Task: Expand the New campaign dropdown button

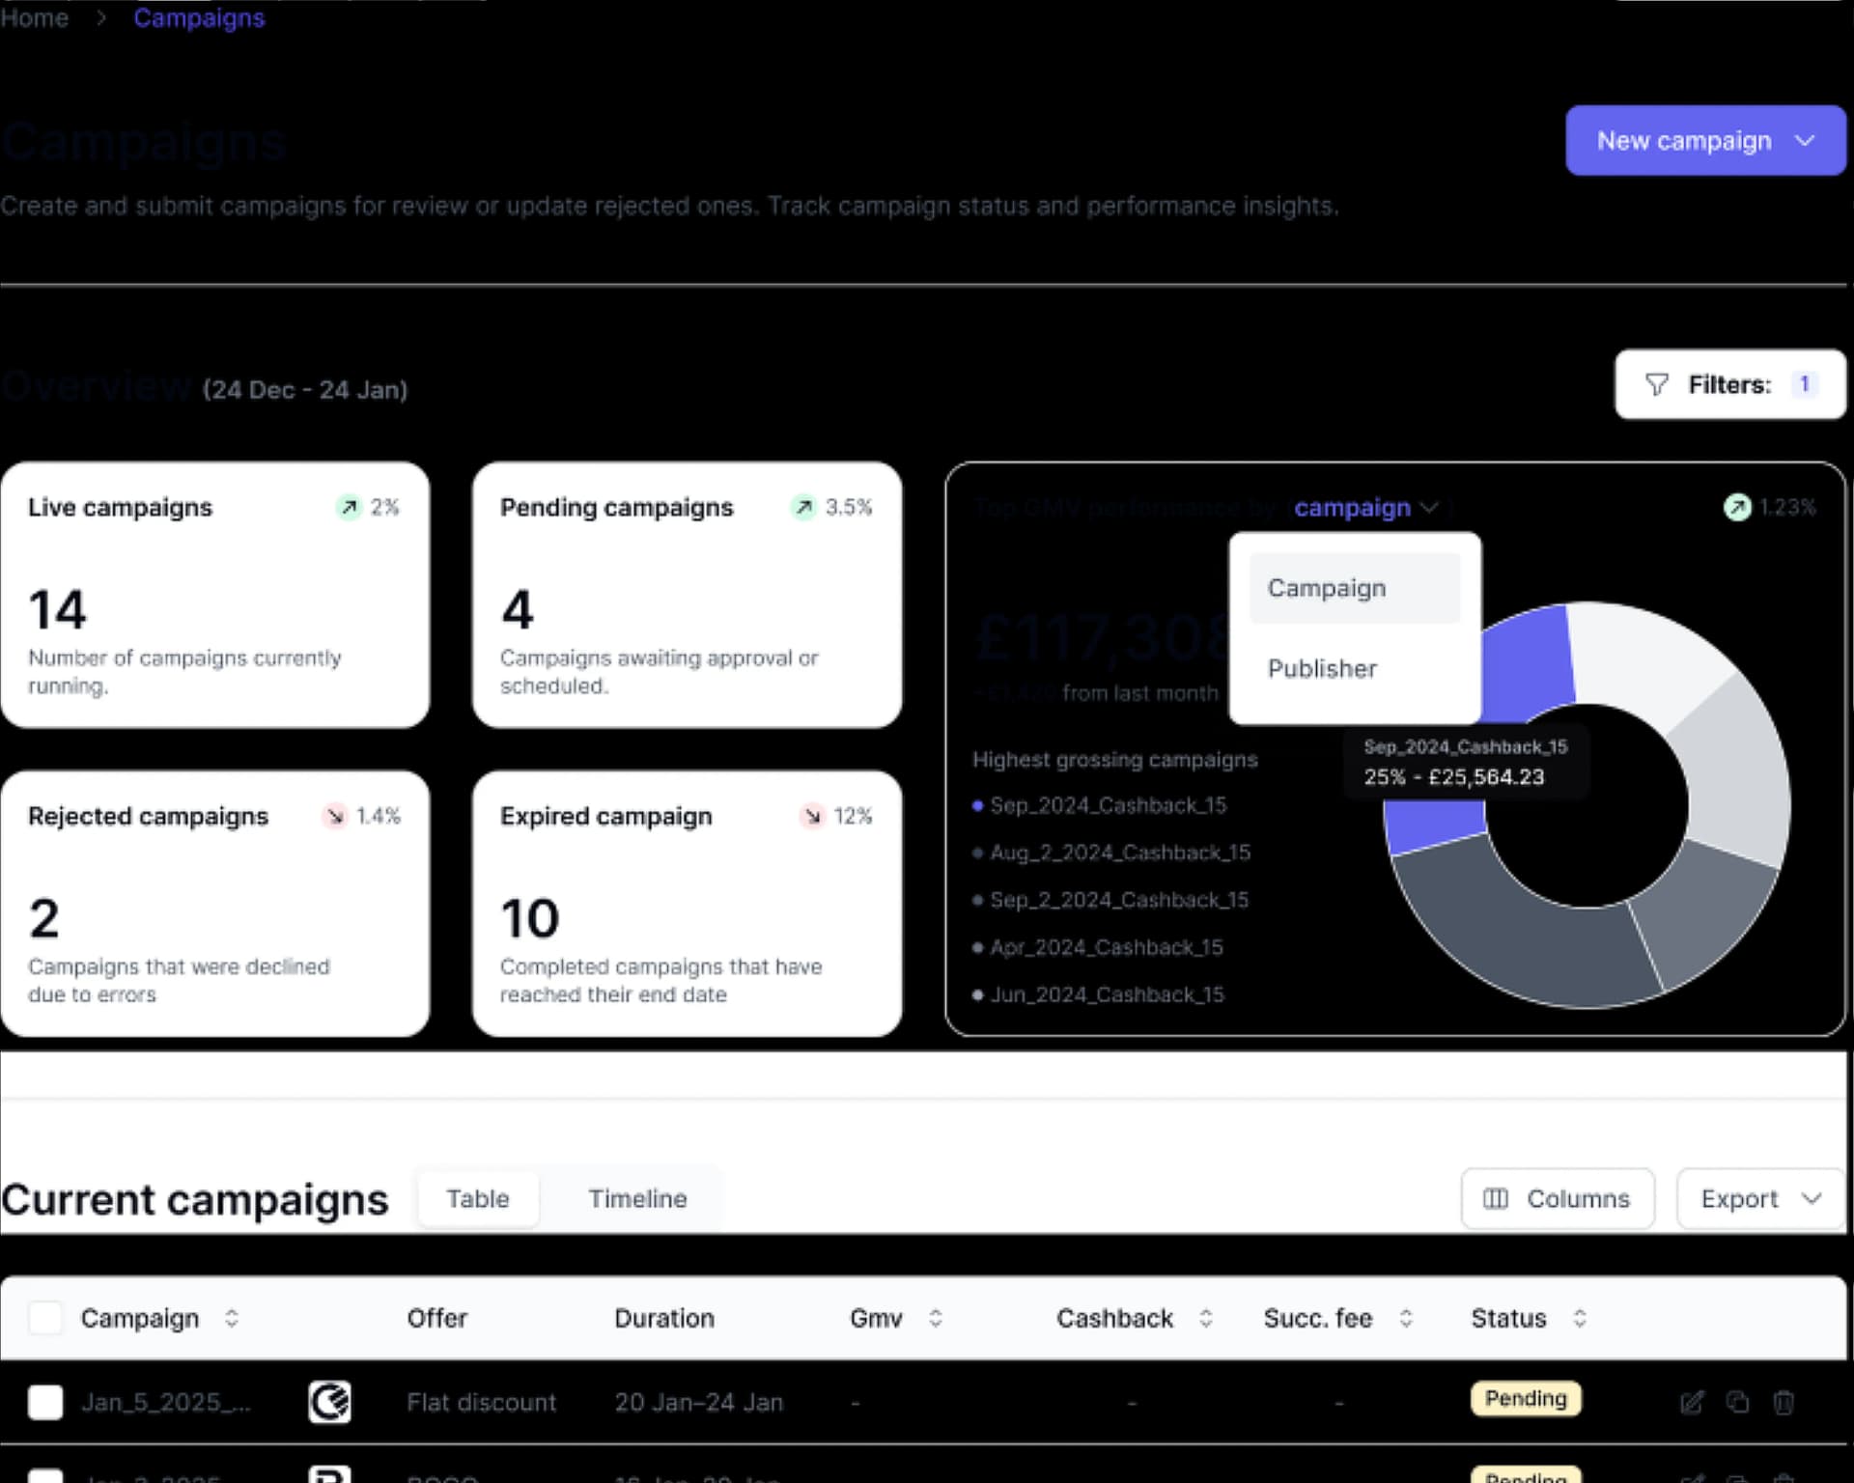Action: pos(1705,141)
